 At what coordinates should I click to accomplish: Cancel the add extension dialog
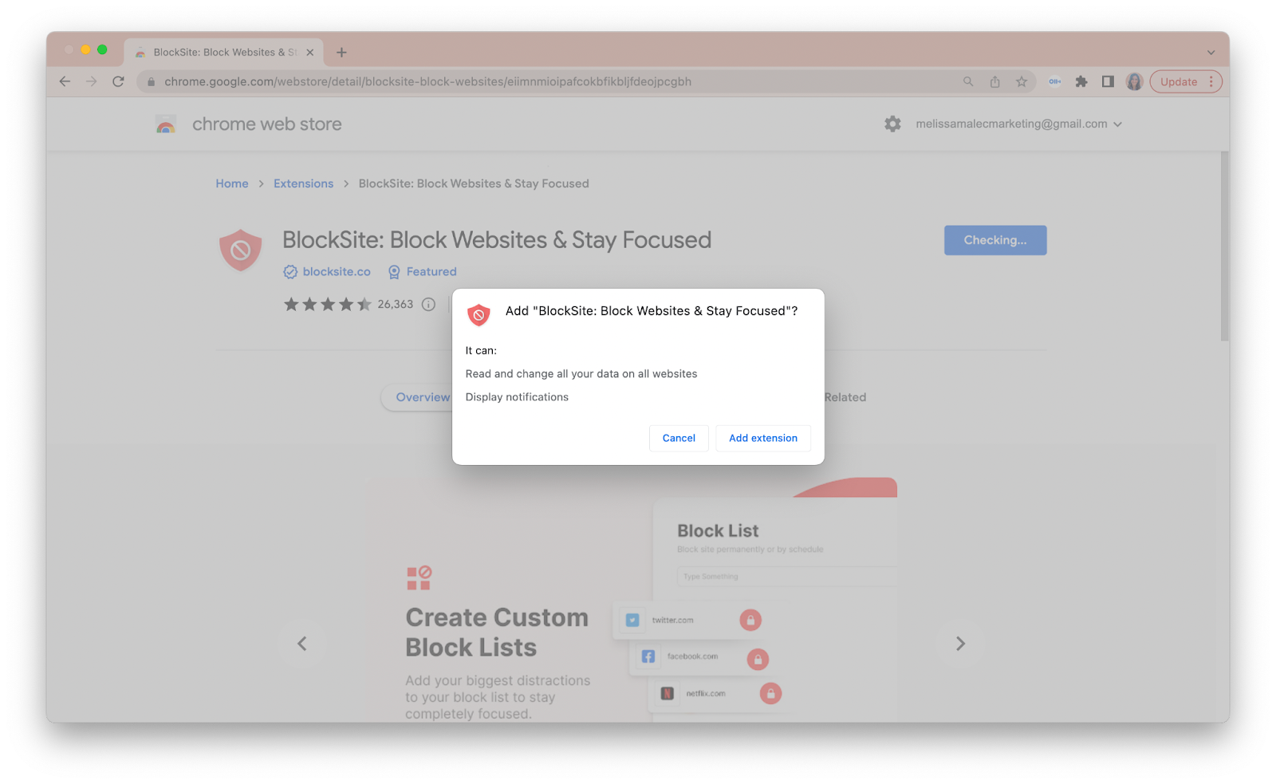point(679,438)
